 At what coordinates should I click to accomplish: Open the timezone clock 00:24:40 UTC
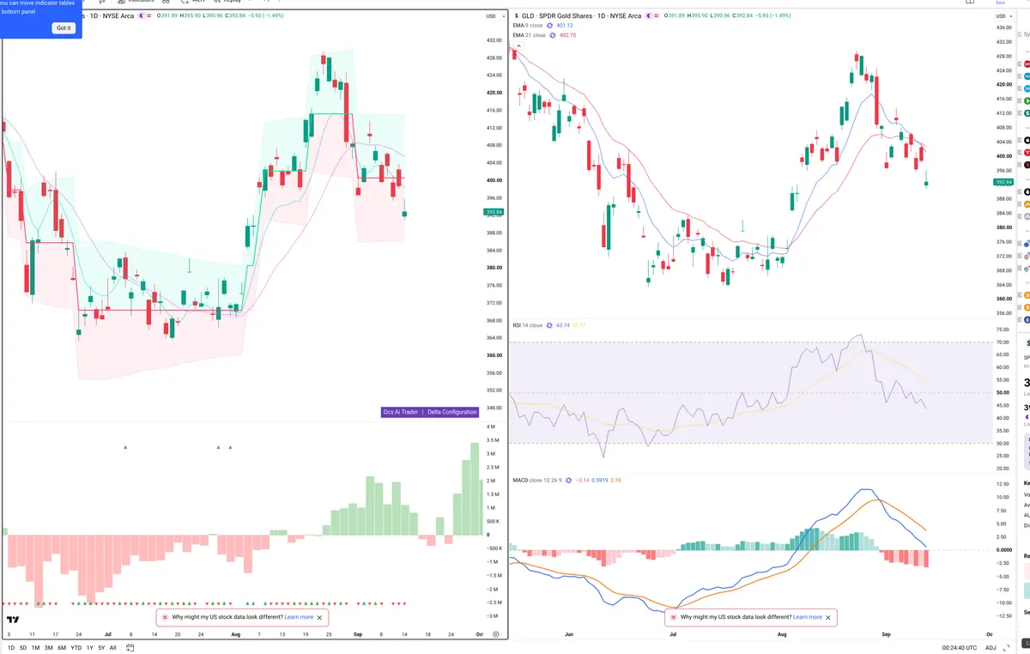[959, 647]
